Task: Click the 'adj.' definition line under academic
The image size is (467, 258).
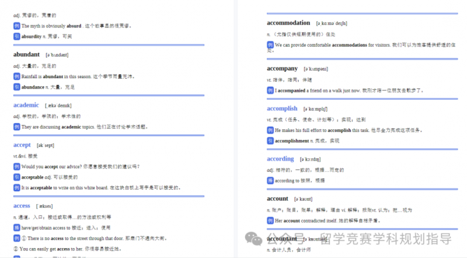Action: point(47,116)
